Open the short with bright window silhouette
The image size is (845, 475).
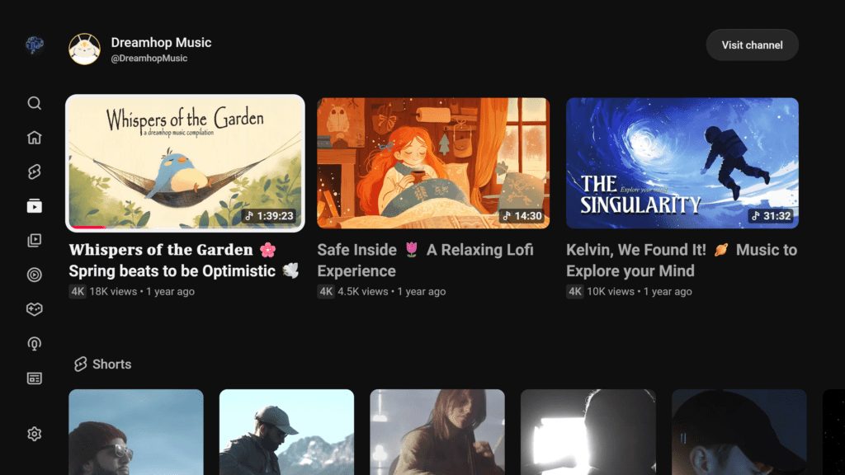click(x=588, y=432)
